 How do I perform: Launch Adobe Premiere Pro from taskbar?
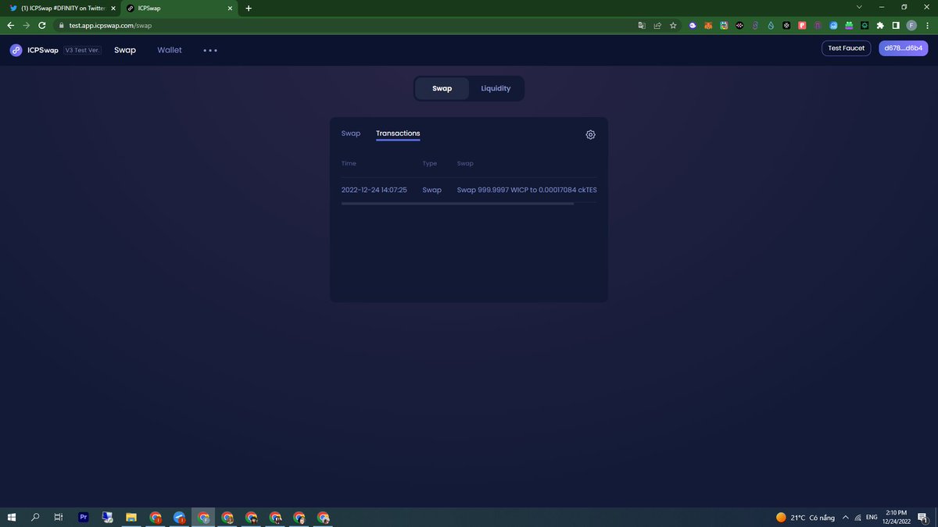pos(84,517)
